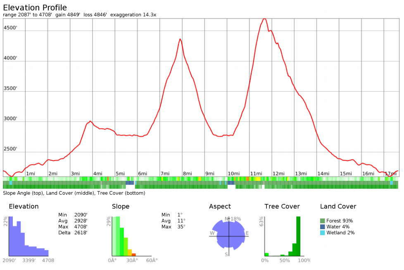
Task: Click the "Forest 93%" legend text
Action: pos(339,221)
